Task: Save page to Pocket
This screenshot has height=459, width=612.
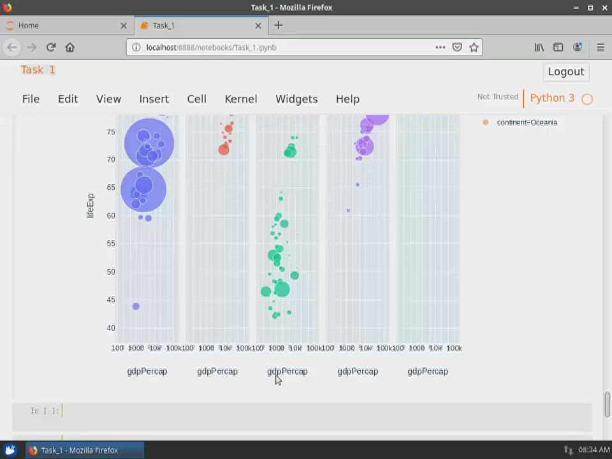Action: click(x=457, y=47)
